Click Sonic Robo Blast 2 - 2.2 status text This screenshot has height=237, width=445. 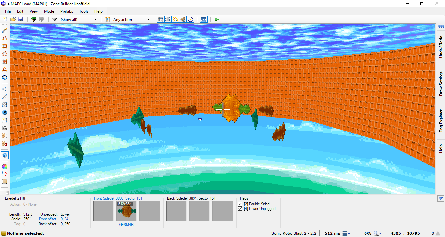[x=294, y=233]
